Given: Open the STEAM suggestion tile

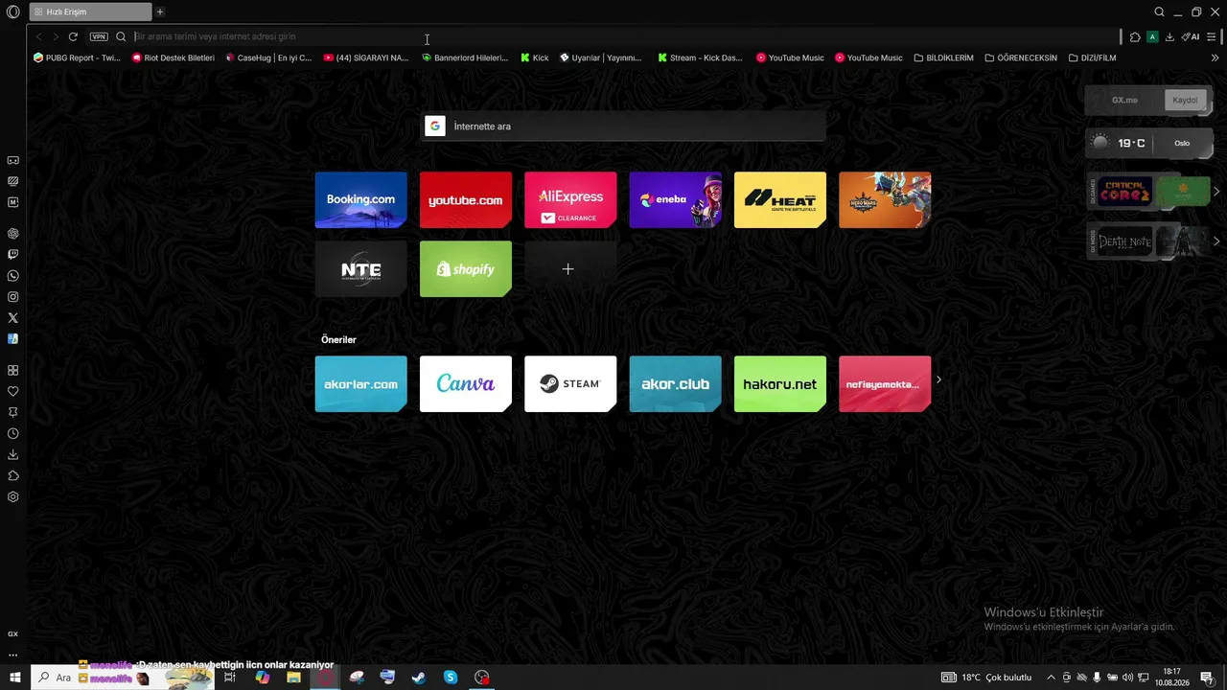Looking at the screenshot, I should click(x=570, y=384).
